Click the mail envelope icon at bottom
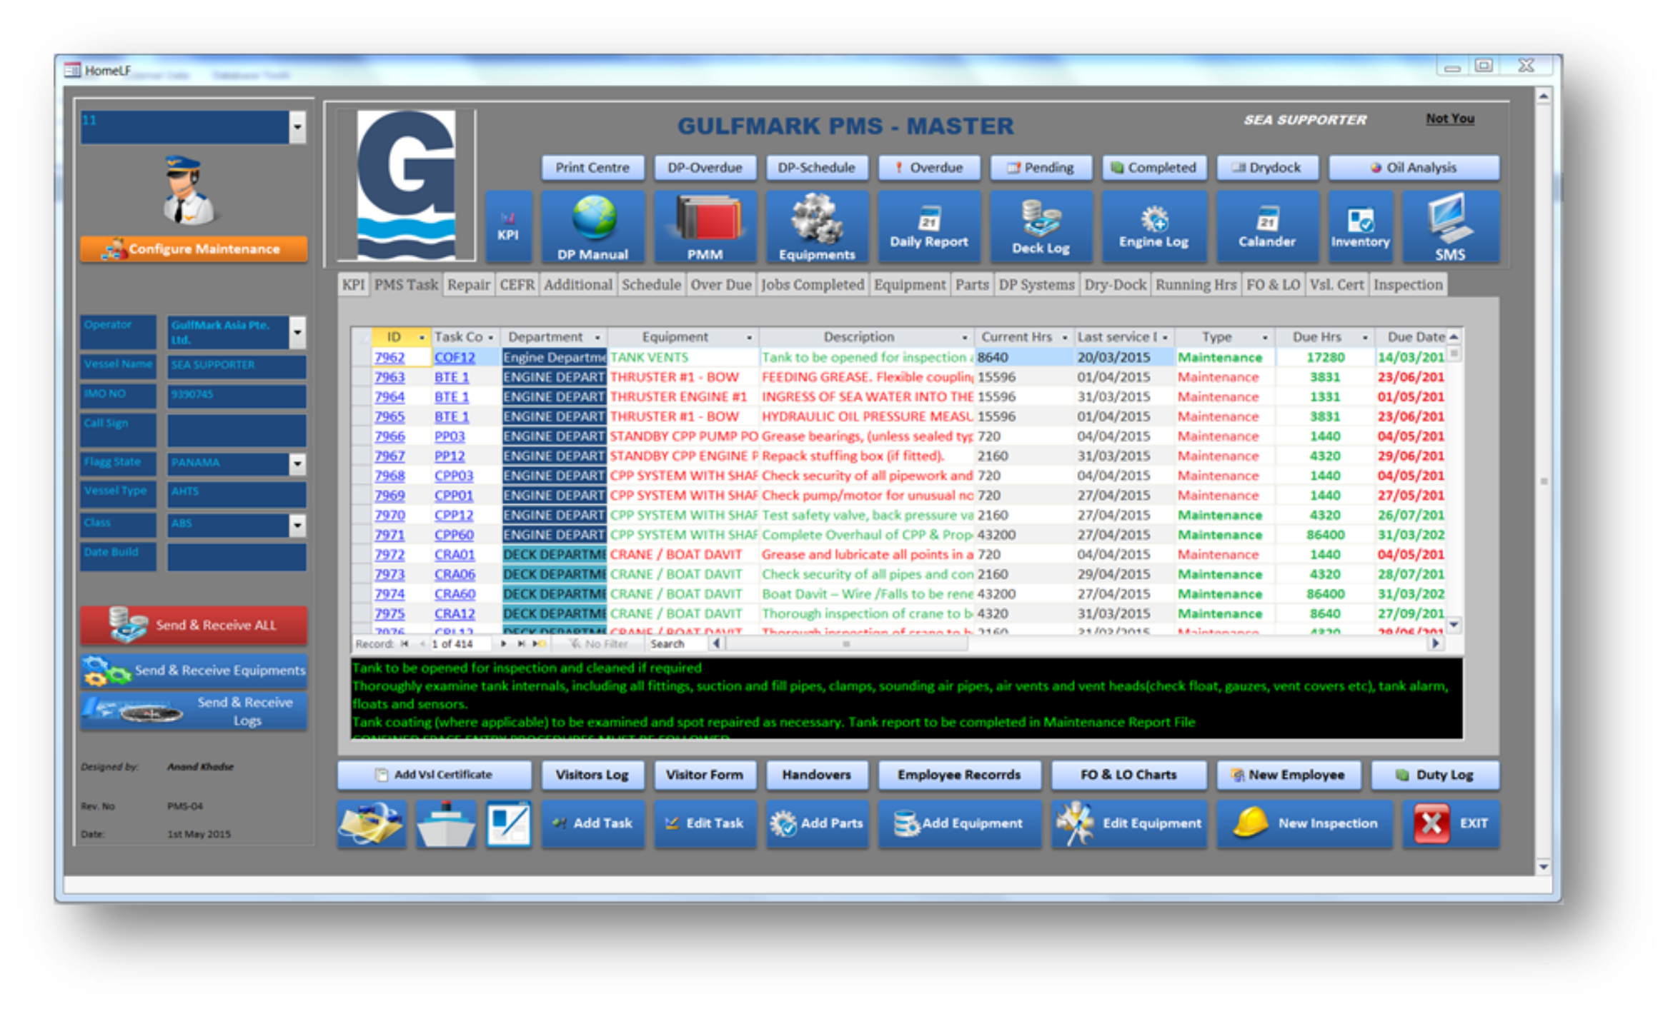 pyautogui.click(x=372, y=823)
